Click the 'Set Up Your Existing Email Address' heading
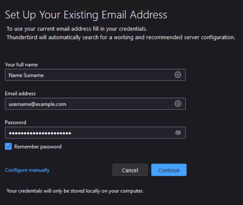 click(x=86, y=15)
